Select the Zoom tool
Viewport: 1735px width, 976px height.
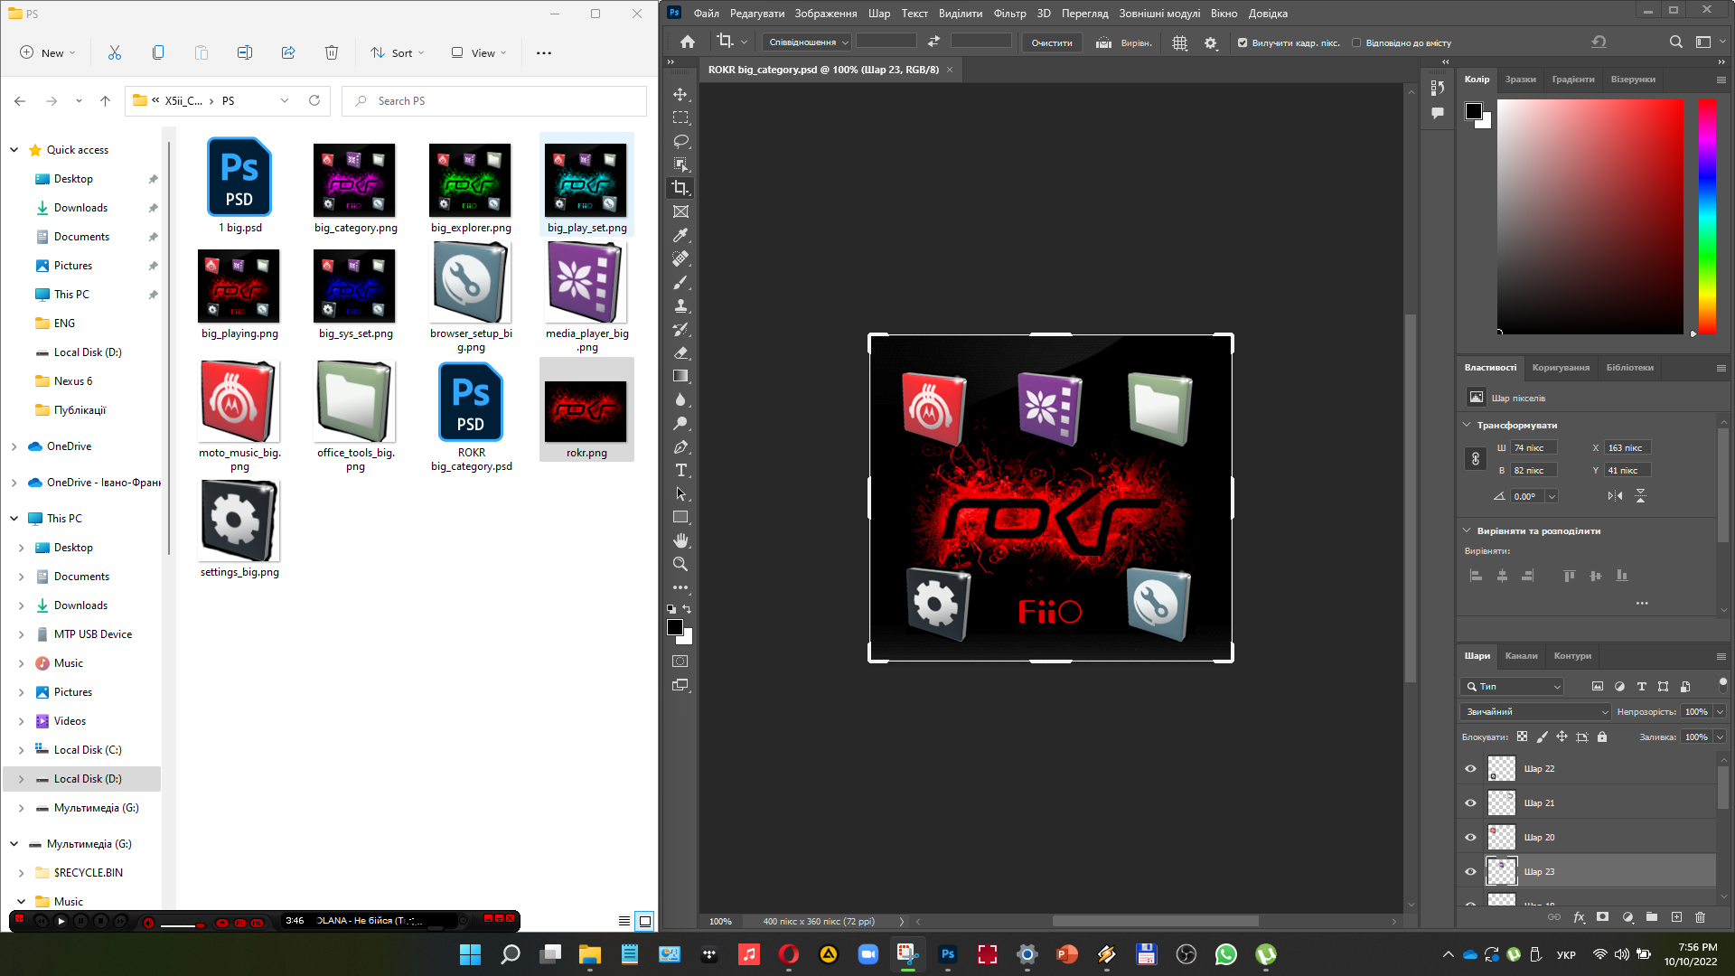click(680, 564)
